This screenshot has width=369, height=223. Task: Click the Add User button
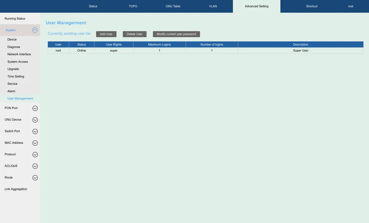click(106, 34)
